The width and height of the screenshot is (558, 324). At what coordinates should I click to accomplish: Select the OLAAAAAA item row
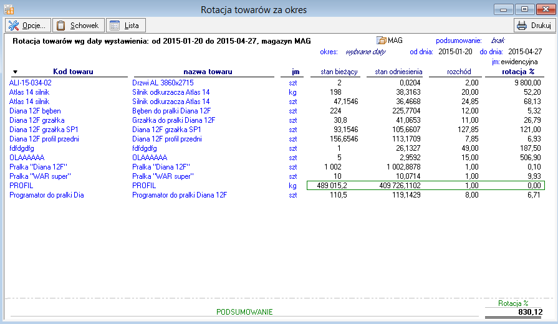(26, 158)
